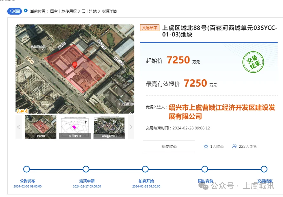Viewport: 283px width, 197px height.
Task: Click the 竞买申请 timeline circle
Action: tap(86, 169)
